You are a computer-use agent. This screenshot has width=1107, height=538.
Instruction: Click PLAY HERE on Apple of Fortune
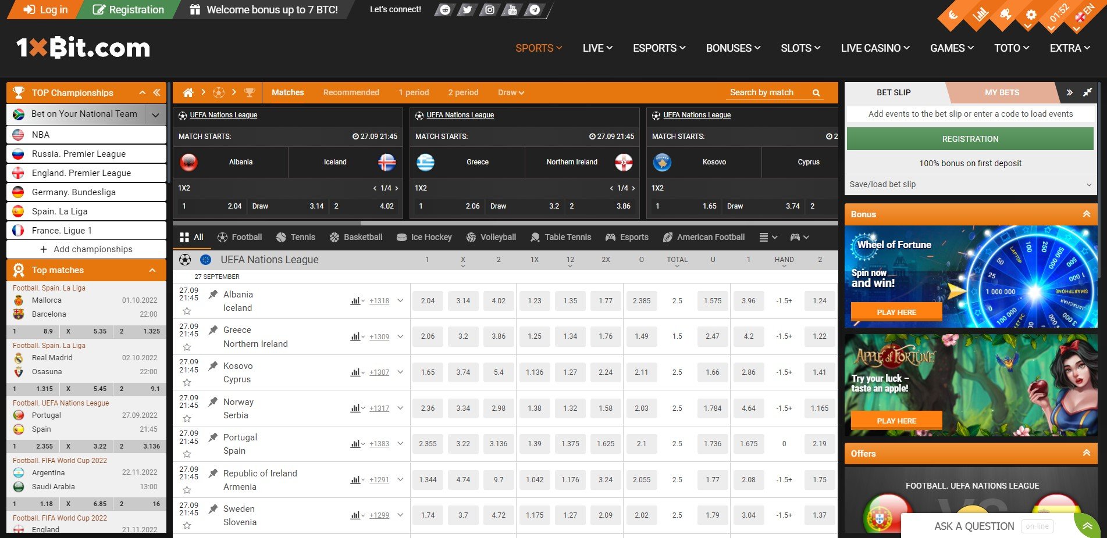point(896,421)
